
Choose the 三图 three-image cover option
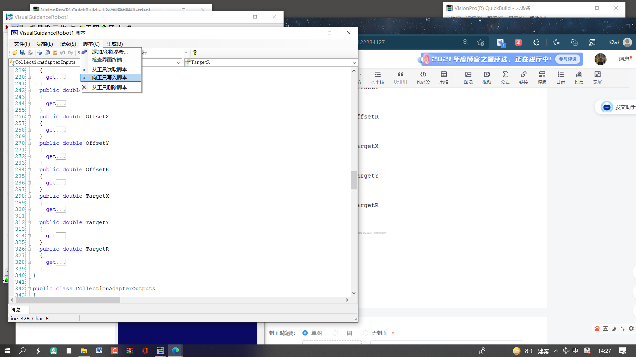coord(335,333)
